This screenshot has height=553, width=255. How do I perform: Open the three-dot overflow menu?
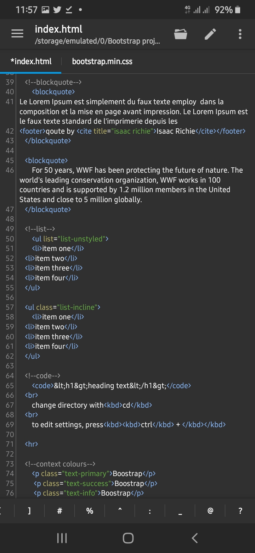240,34
